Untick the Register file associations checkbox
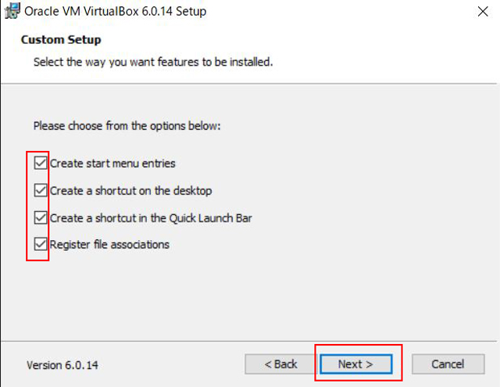The width and height of the screenshot is (500, 387). pos(41,244)
